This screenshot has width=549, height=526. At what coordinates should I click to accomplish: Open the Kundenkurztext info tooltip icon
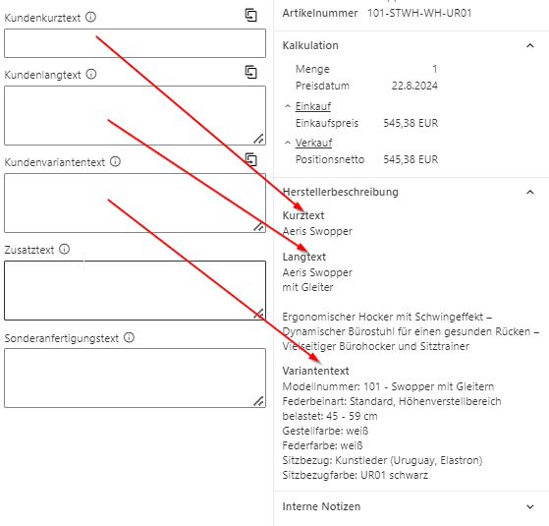(x=90, y=17)
